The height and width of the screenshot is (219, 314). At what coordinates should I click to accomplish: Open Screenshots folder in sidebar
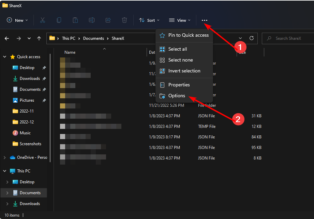pos(30,144)
